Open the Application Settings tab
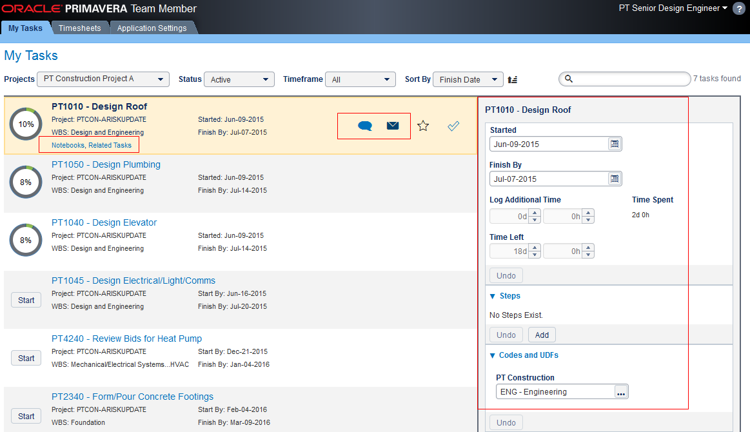 coord(152,28)
